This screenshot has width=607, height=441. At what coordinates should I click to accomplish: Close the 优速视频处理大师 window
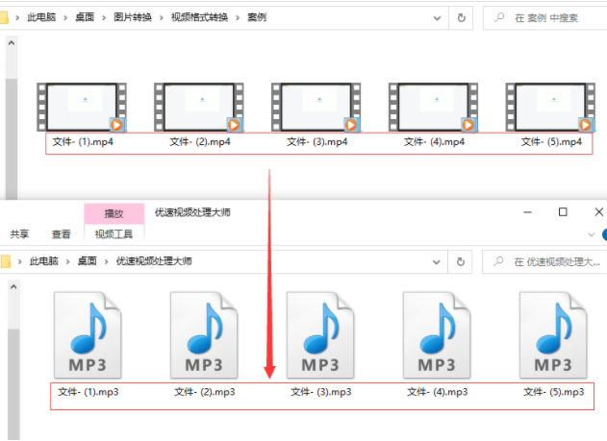(x=598, y=212)
